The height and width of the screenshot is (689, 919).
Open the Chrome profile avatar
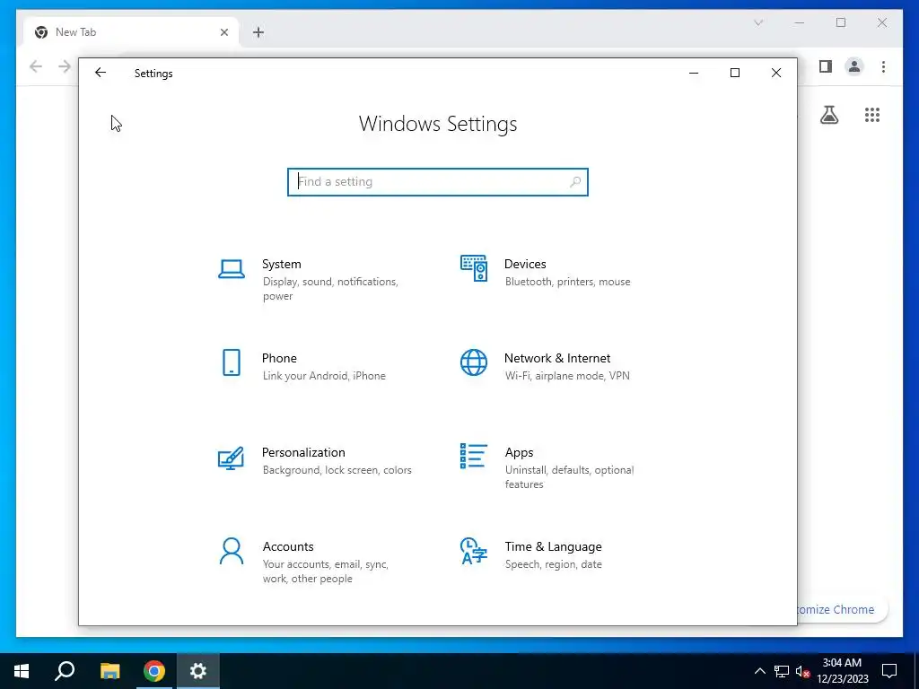click(854, 66)
